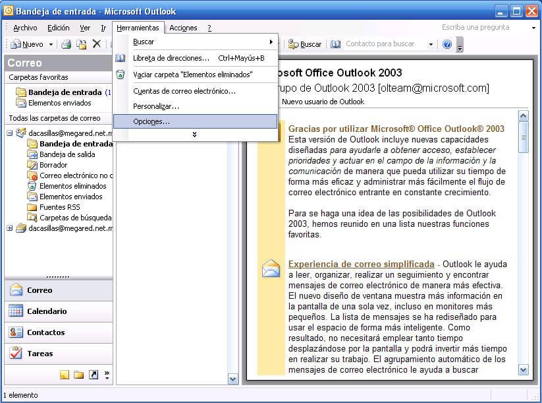Viewport: 542px width, 403px height.
Task: Open the Archivo menu
Action: tap(25, 28)
